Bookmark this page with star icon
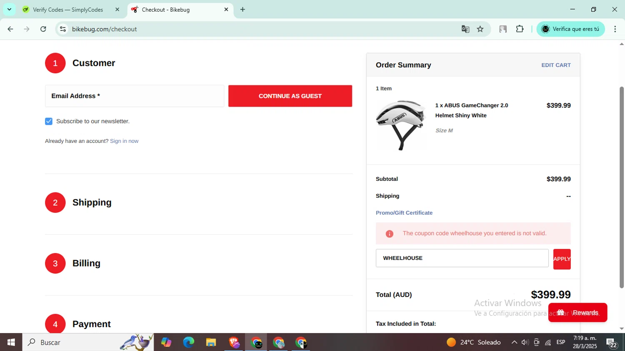 (x=480, y=29)
